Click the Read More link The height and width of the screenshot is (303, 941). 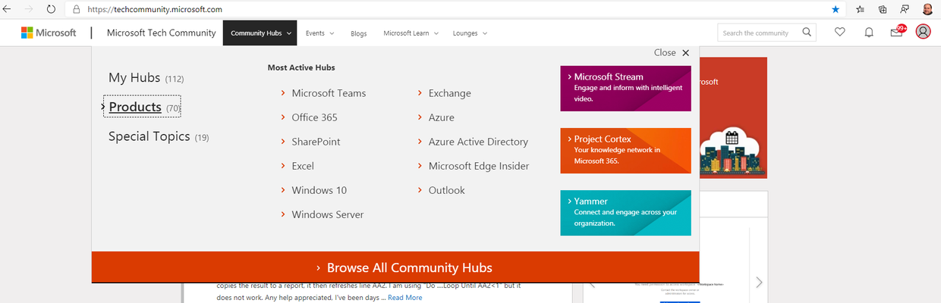[x=405, y=298]
